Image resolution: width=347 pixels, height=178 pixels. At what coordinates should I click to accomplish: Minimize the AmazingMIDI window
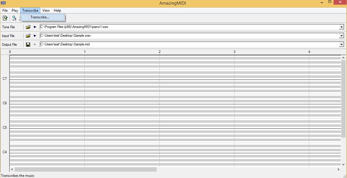pos(322,2)
